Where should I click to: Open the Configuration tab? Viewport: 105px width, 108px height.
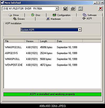tap(61, 15)
